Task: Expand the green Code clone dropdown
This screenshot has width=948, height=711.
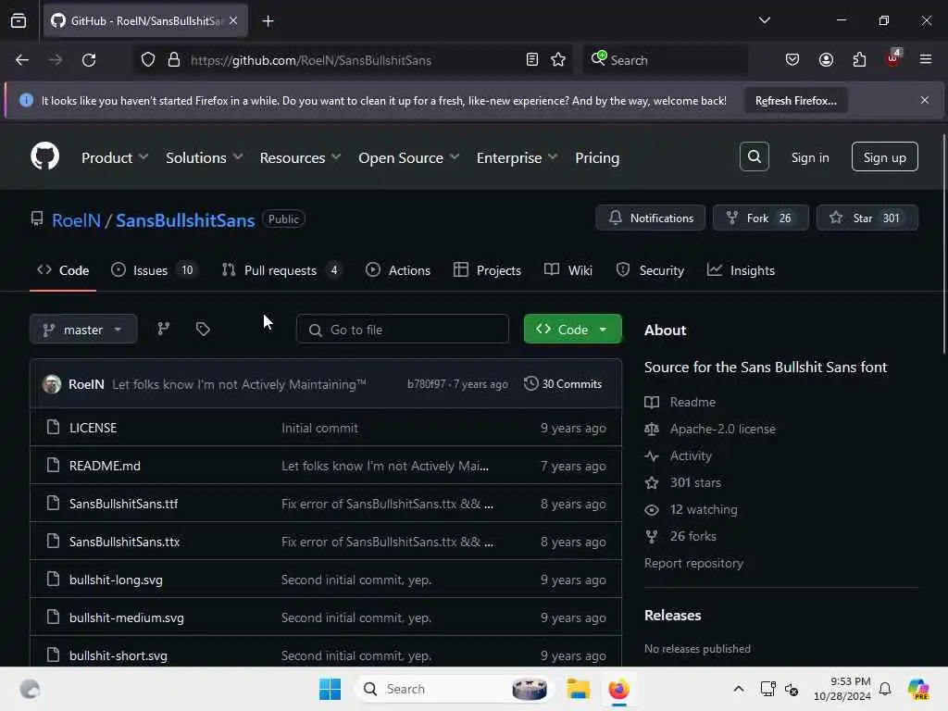Action: tap(572, 330)
